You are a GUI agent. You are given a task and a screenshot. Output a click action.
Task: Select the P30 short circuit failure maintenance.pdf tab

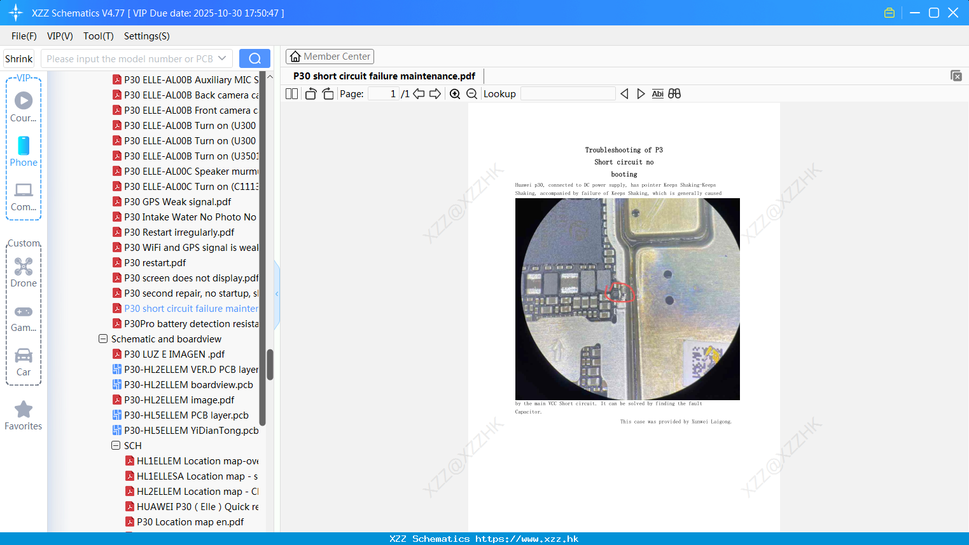pos(384,76)
